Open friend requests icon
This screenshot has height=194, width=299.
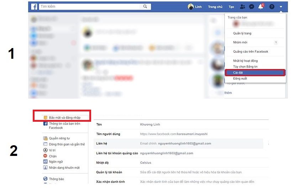pyautogui.click(x=242, y=7)
